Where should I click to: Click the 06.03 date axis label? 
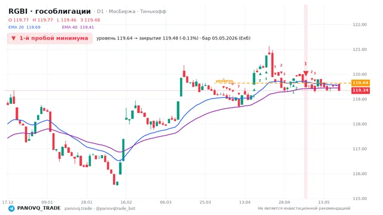[166, 202]
